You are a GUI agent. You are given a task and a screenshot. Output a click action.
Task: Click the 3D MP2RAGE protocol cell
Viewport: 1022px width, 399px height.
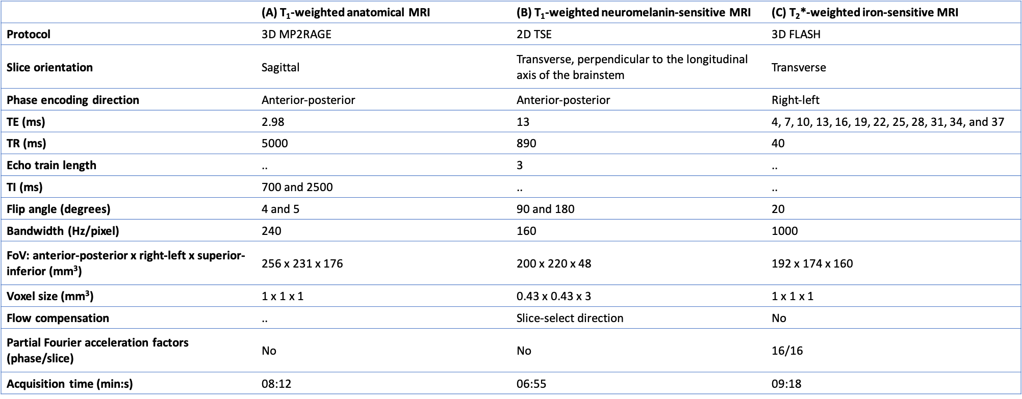point(296,35)
